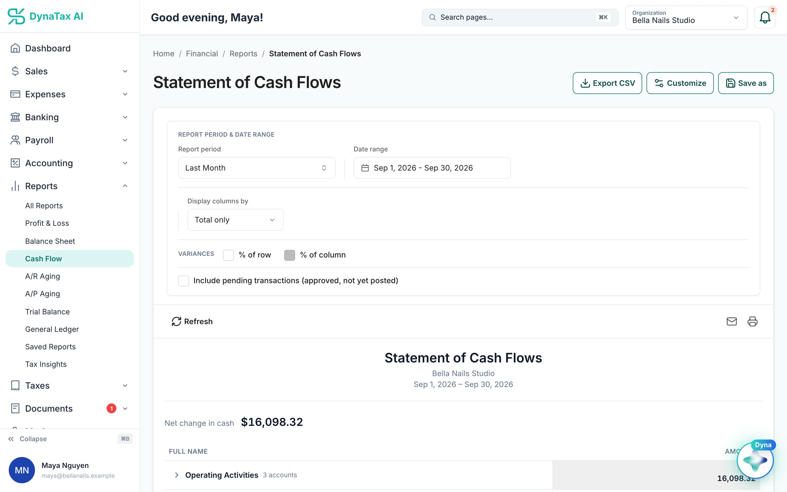
Task: Click the Taxes bookmark icon
Action: [x=15, y=386]
